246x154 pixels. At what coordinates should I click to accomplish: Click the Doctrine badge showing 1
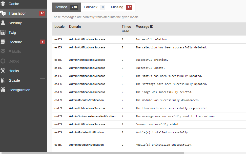click(x=43, y=42)
